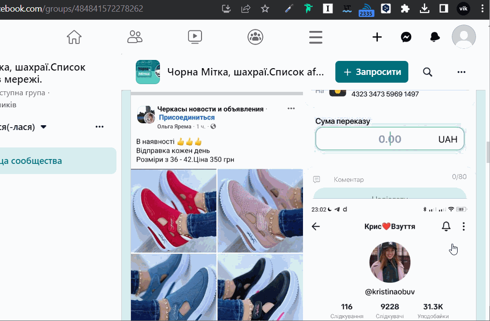
Task: Click the green Запросити button
Action: tap(371, 72)
